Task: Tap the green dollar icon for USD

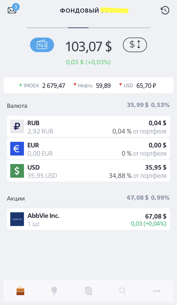Action: (x=17, y=171)
